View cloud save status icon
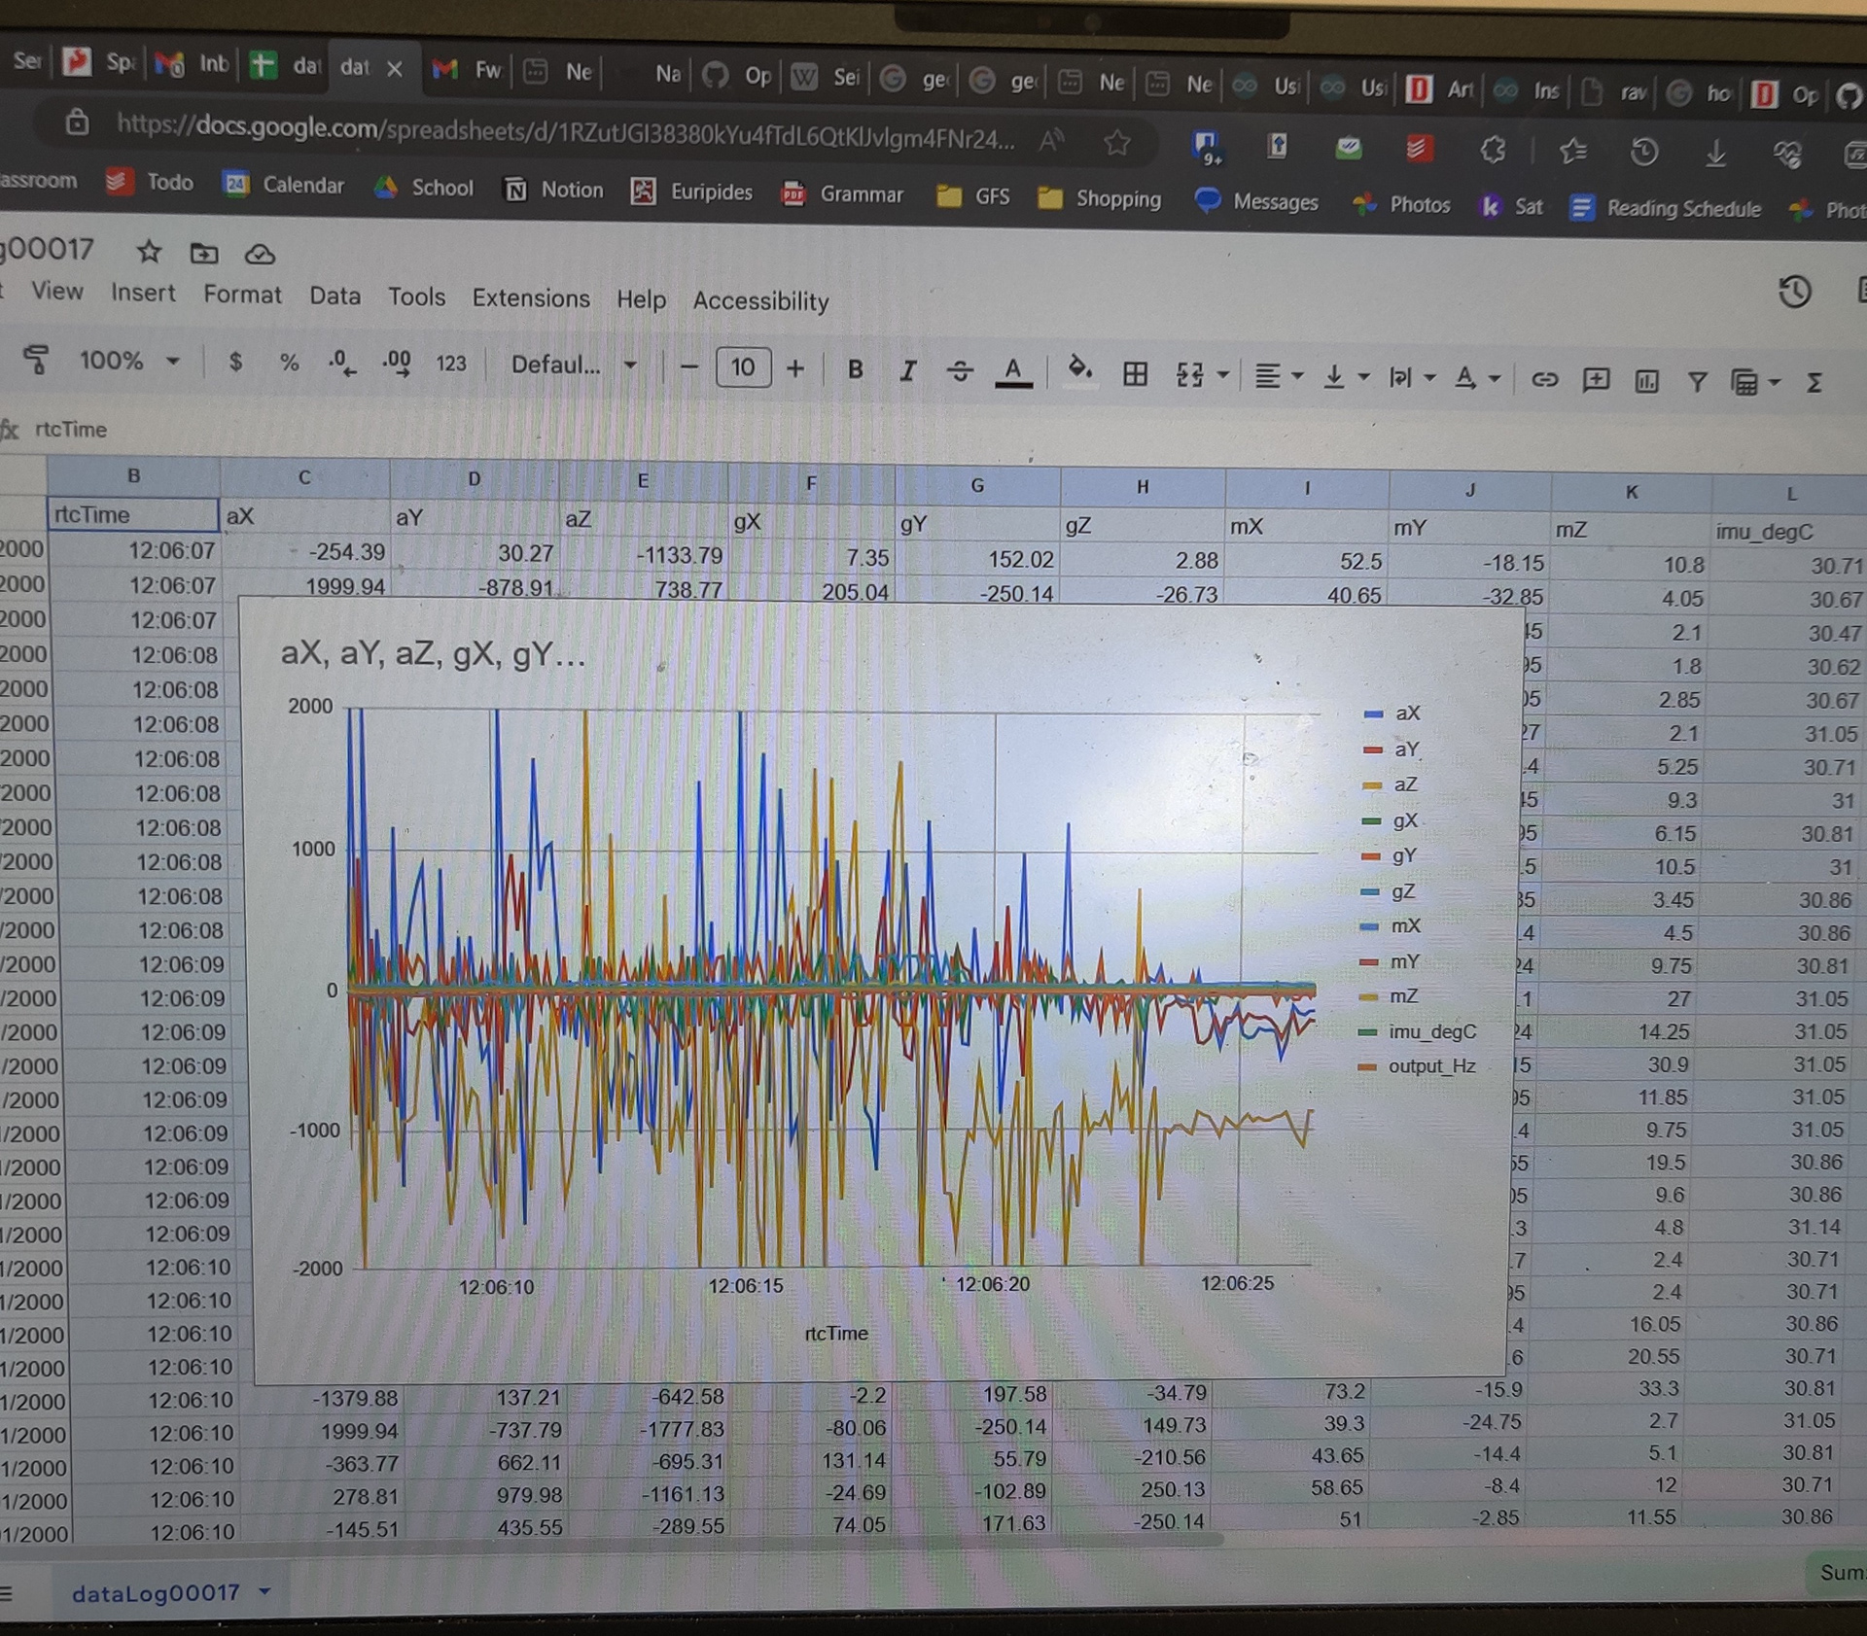The height and width of the screenshot is (1636, 1867). tap(259, 255)
